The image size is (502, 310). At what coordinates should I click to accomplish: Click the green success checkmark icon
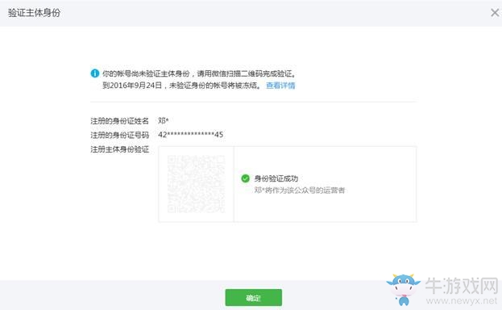(x=245, y=178)
